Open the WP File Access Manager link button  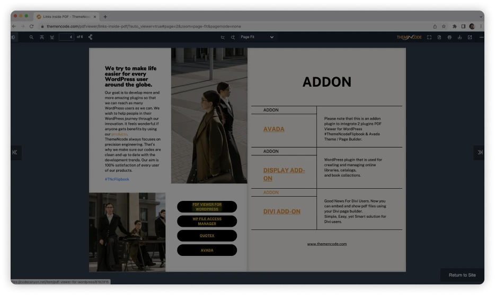(207, 222)
